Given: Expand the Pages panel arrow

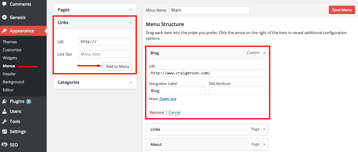Looking at the screenshot, I should point(131,10).
